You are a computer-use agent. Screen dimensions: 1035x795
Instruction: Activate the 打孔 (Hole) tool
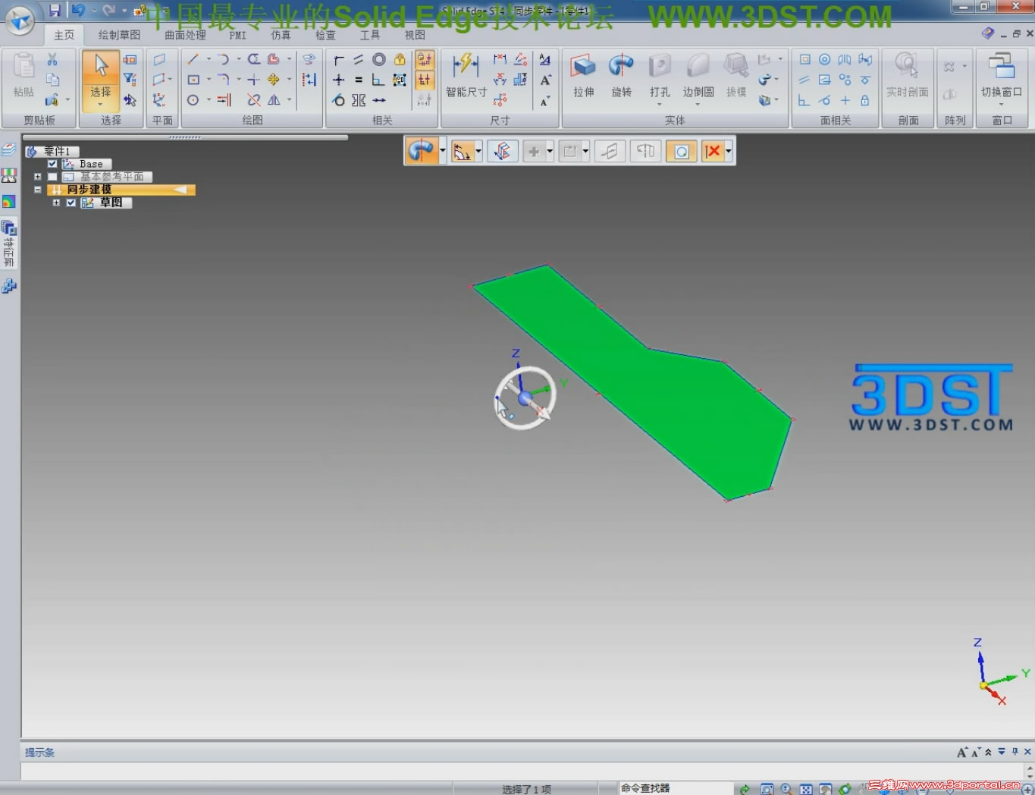coord(660,76)
